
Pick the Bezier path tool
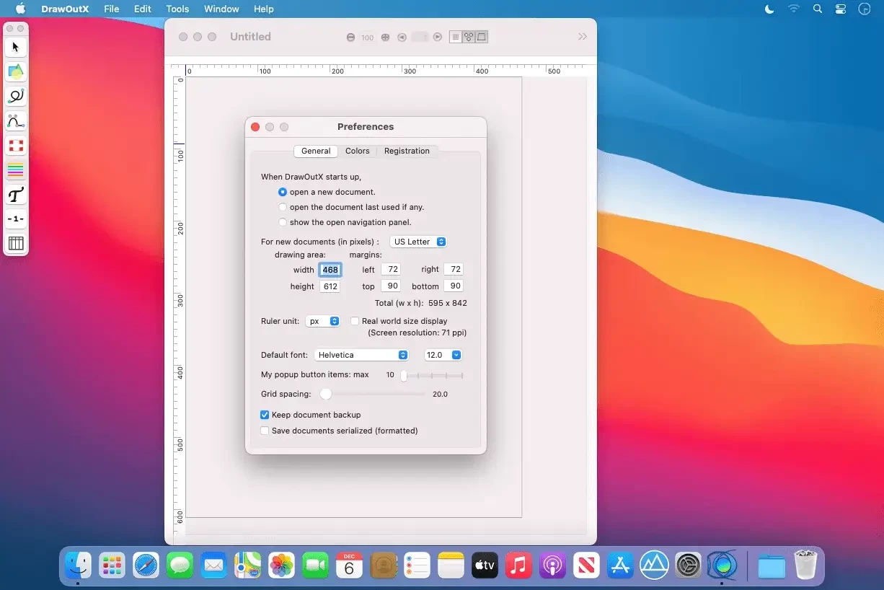click(x=16, y=120)
